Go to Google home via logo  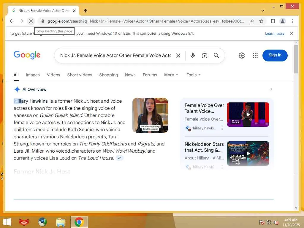click(27, 55)
